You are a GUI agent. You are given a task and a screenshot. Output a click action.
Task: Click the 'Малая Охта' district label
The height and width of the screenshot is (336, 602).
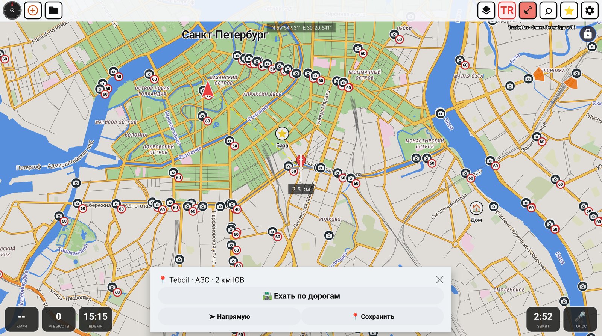pos(469,76)
